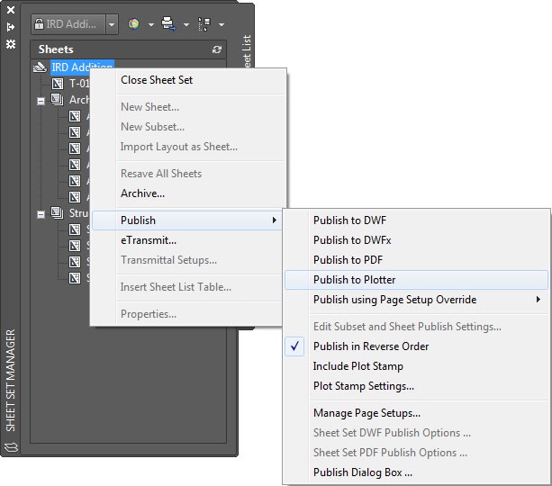Click the Stru subset icon
The image size is (552, 486).
click(x=58, y=212)
